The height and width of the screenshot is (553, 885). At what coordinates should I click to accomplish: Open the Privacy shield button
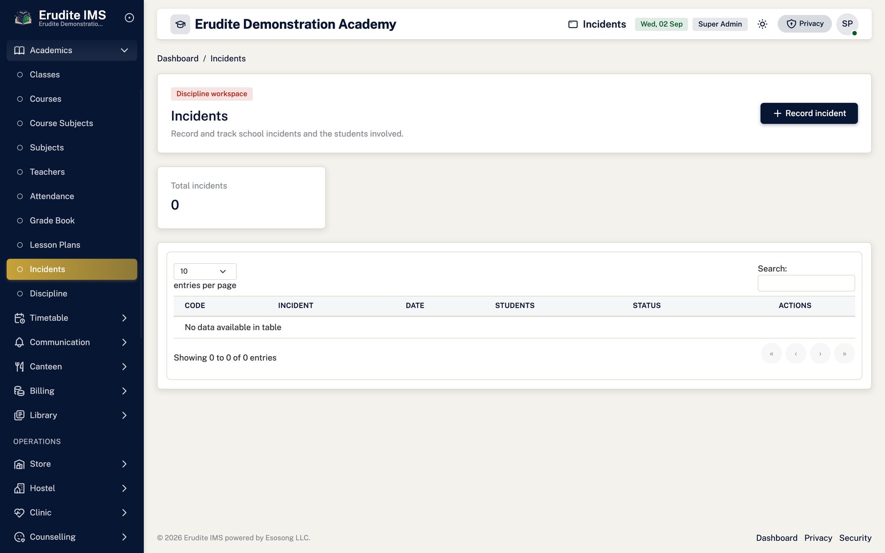(805, 24)
